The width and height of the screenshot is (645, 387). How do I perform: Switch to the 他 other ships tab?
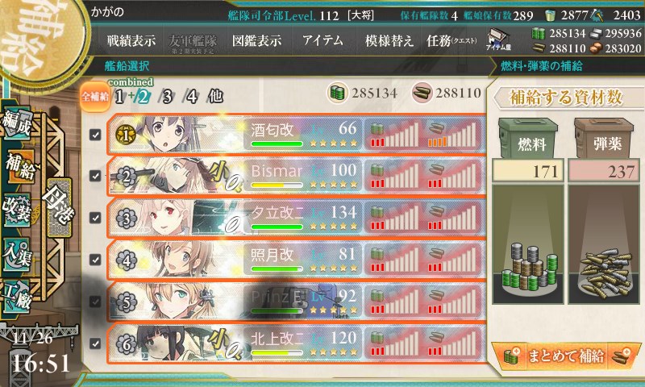coord(215,96)
